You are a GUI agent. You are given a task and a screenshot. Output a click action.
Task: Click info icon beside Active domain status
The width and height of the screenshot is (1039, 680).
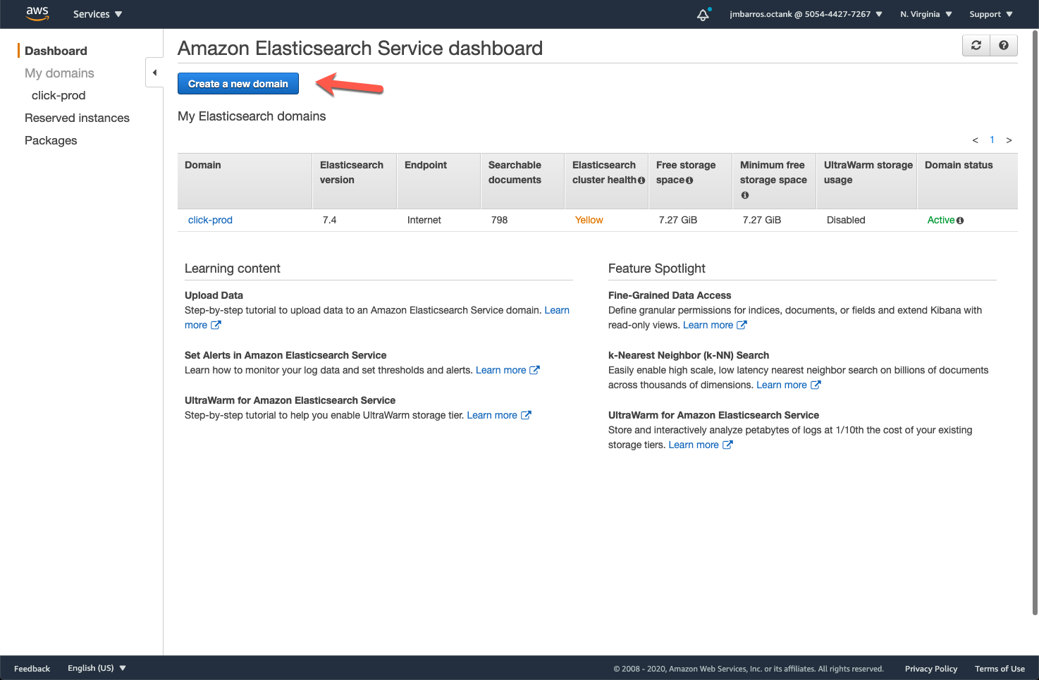click(960, 221)
